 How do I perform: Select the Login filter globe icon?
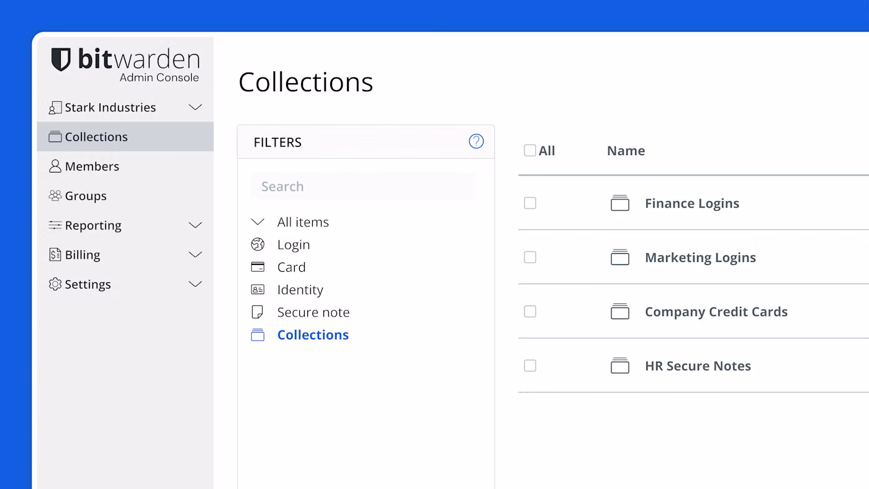pyautogui.click(x=258, y=244)
